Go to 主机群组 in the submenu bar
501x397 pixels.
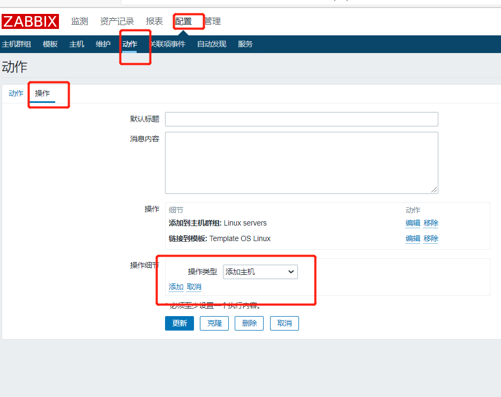click(x=17, y=44)
